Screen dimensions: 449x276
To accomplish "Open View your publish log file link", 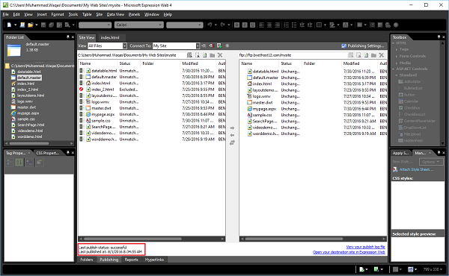I will pos(365,247).
